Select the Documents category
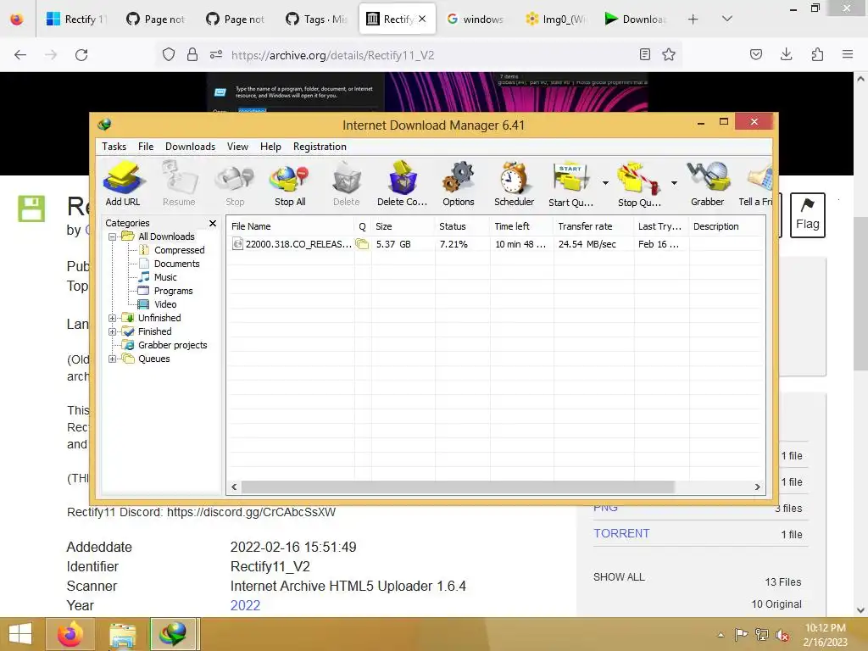Screen dimensions: 868x651 click(176, 264)
